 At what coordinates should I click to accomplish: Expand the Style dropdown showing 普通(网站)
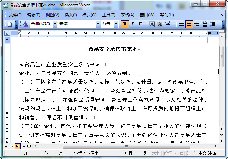55,24
